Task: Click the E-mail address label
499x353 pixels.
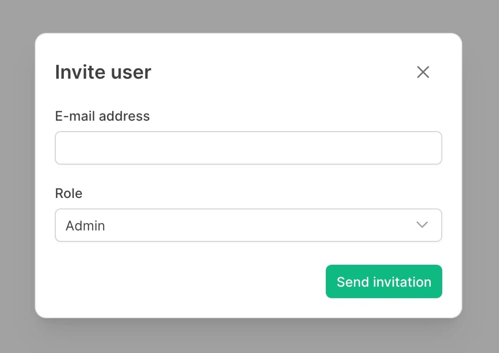Action: tap(102, 116)
